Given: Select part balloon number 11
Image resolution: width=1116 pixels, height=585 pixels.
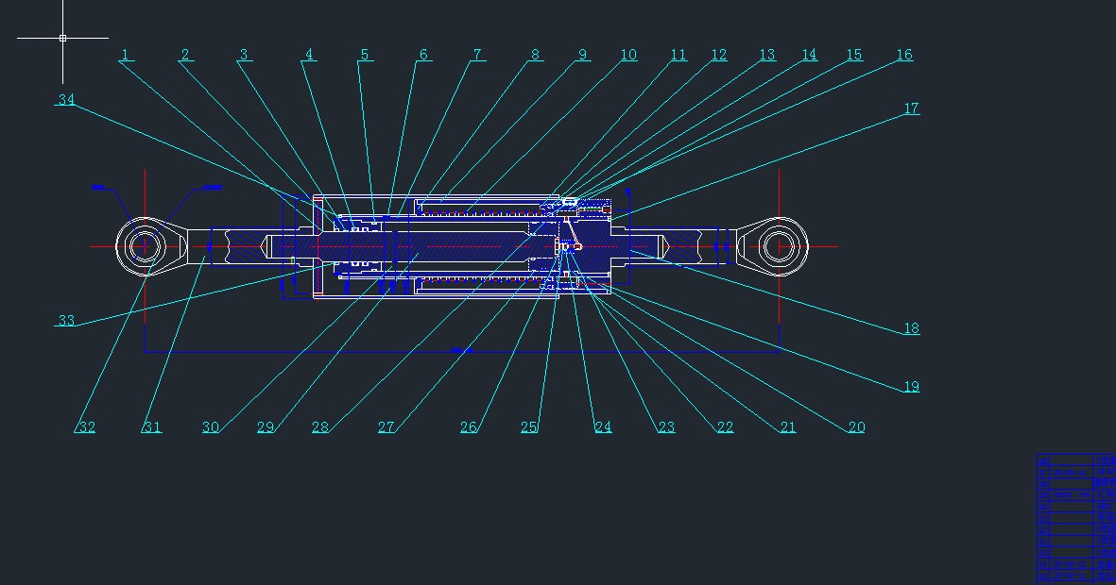Looking at the screenshot, I should coord(679,55).
